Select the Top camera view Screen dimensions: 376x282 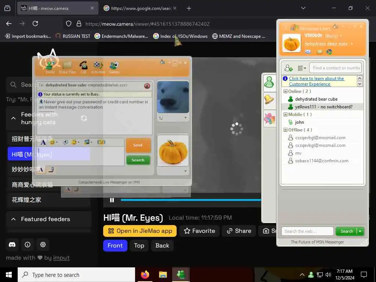click(139, 246)
